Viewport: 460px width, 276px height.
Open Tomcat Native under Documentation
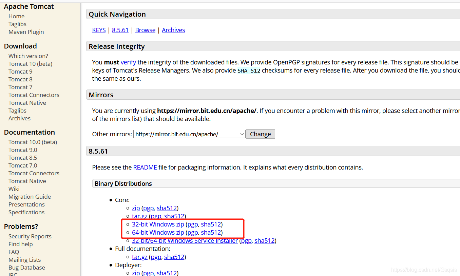click(27, 181)
